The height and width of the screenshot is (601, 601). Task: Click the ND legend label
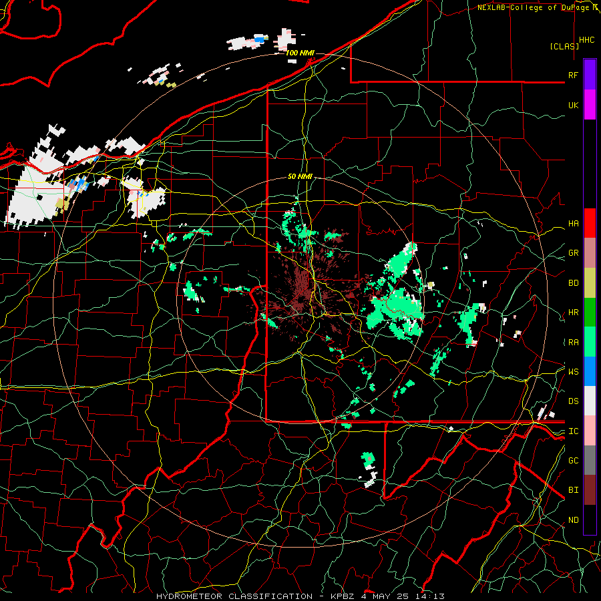coord(573,520)
